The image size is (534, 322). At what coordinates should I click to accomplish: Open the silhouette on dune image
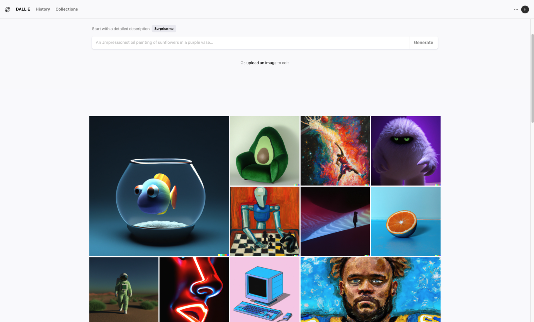click(335, 221)
